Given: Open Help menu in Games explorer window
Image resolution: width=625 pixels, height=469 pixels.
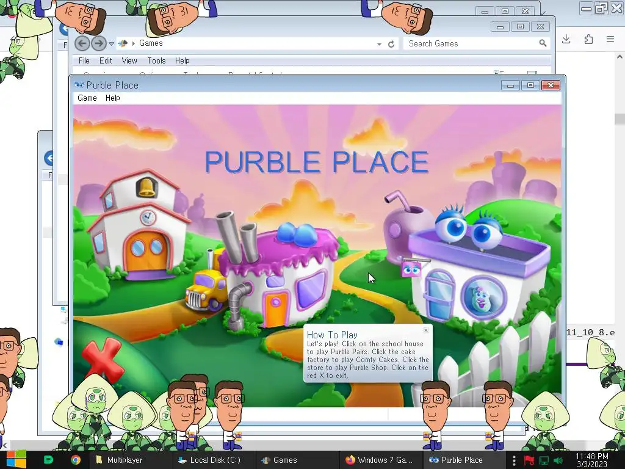Looking at the screenshot, I should click(x=182, y=60).
